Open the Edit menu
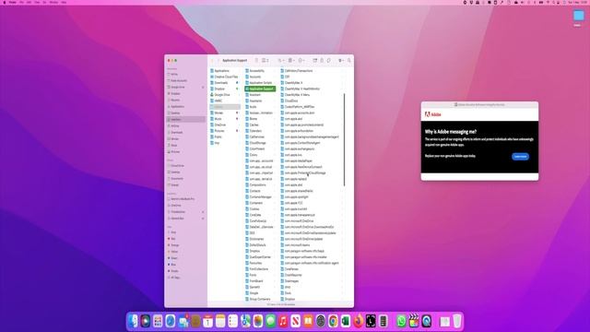 (29, 2)
